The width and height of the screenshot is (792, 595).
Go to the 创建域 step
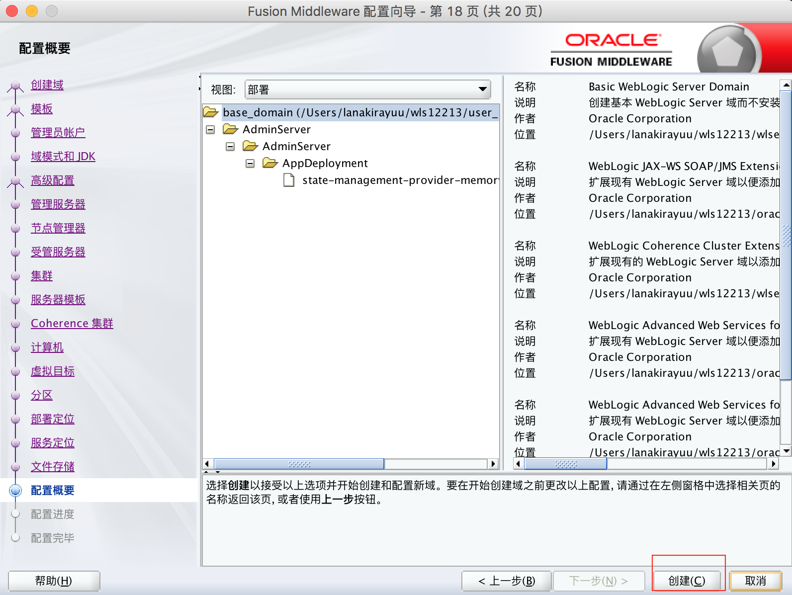tap(47, 85)
